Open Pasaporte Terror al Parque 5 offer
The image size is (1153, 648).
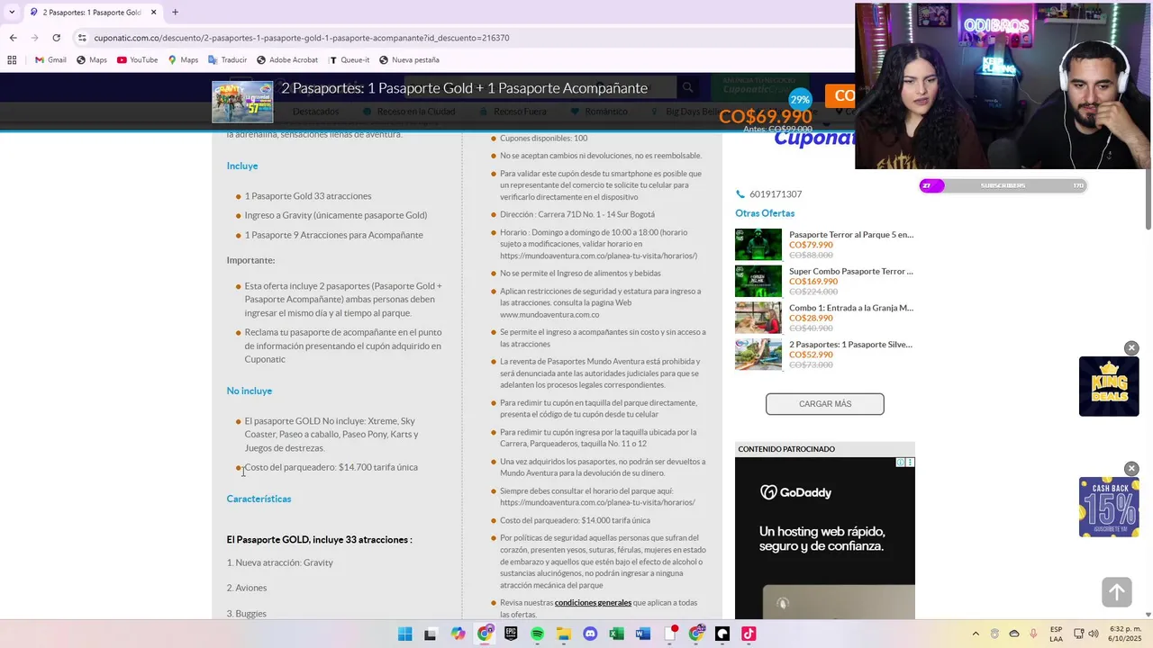[851, 235]
